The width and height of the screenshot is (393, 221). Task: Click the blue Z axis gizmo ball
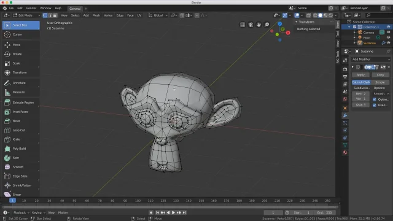280,24
